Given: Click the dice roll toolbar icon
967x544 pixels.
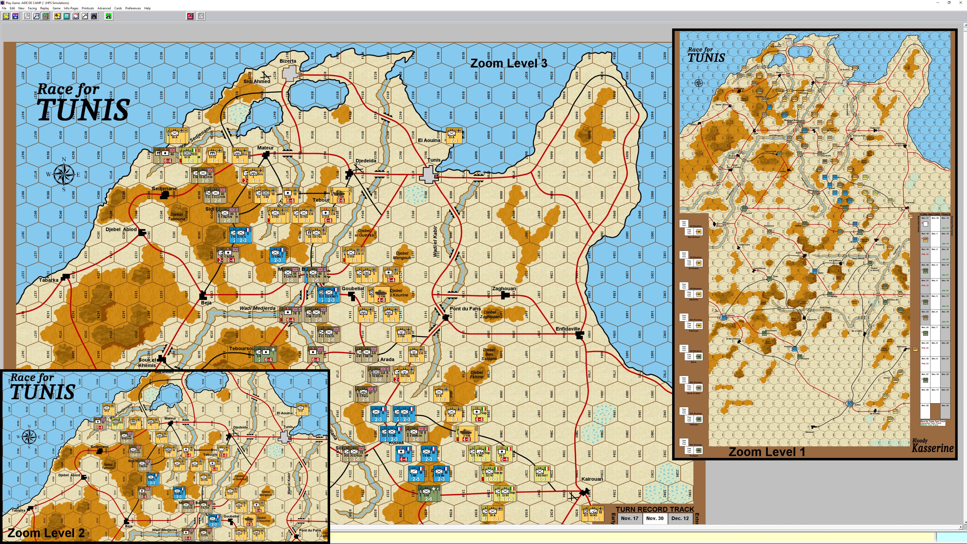Looking at the screenshot, I should tap(57, 16).
